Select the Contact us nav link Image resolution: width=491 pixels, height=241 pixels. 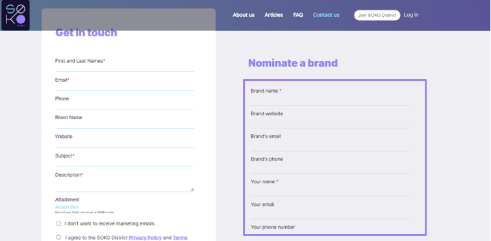coord(326,15)
